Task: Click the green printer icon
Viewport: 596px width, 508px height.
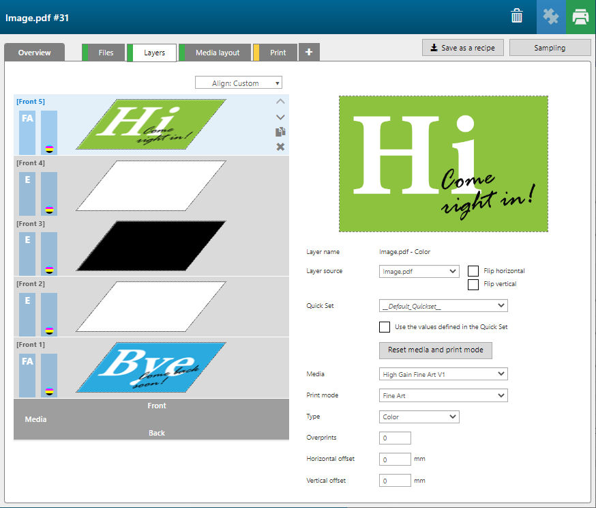Action: (x=580, y=16)
